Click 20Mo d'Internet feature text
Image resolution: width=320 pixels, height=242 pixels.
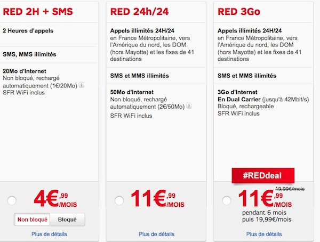tap(25, 71)
